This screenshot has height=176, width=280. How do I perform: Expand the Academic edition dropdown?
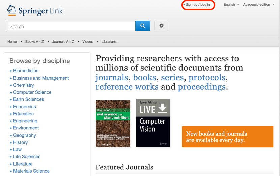coord(258,5)
